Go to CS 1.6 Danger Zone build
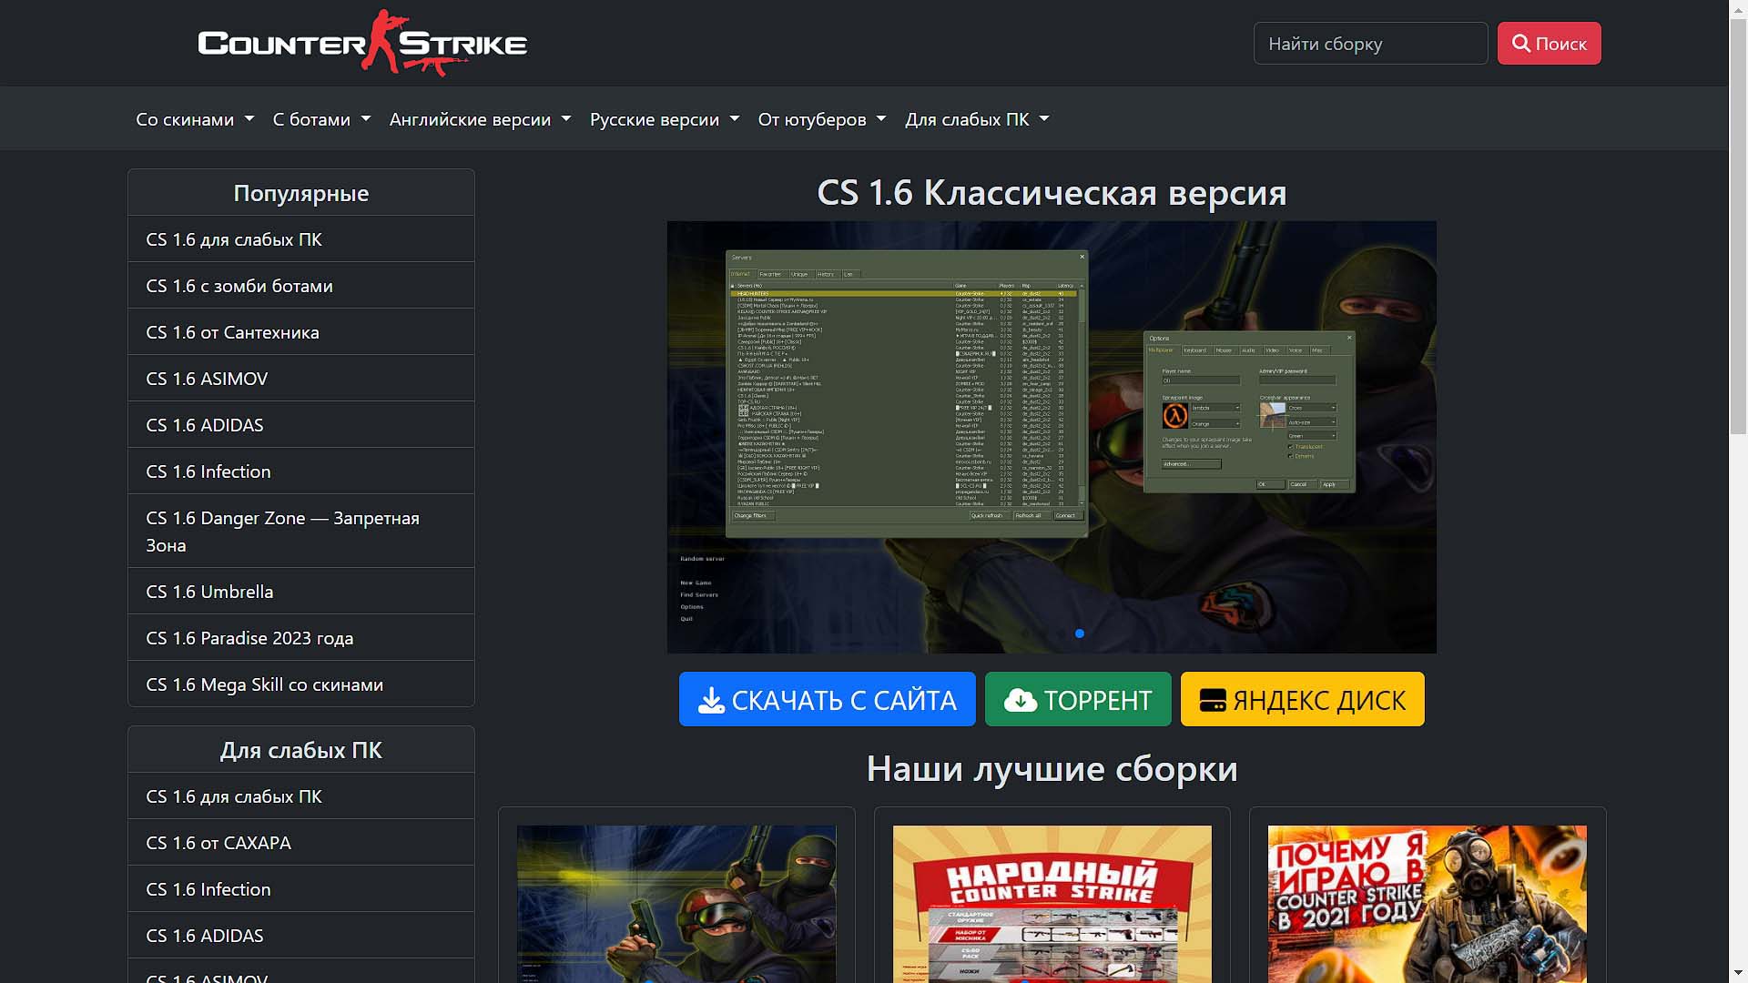The width and height of the screenshot is (1748, 983). click(282, 531)
